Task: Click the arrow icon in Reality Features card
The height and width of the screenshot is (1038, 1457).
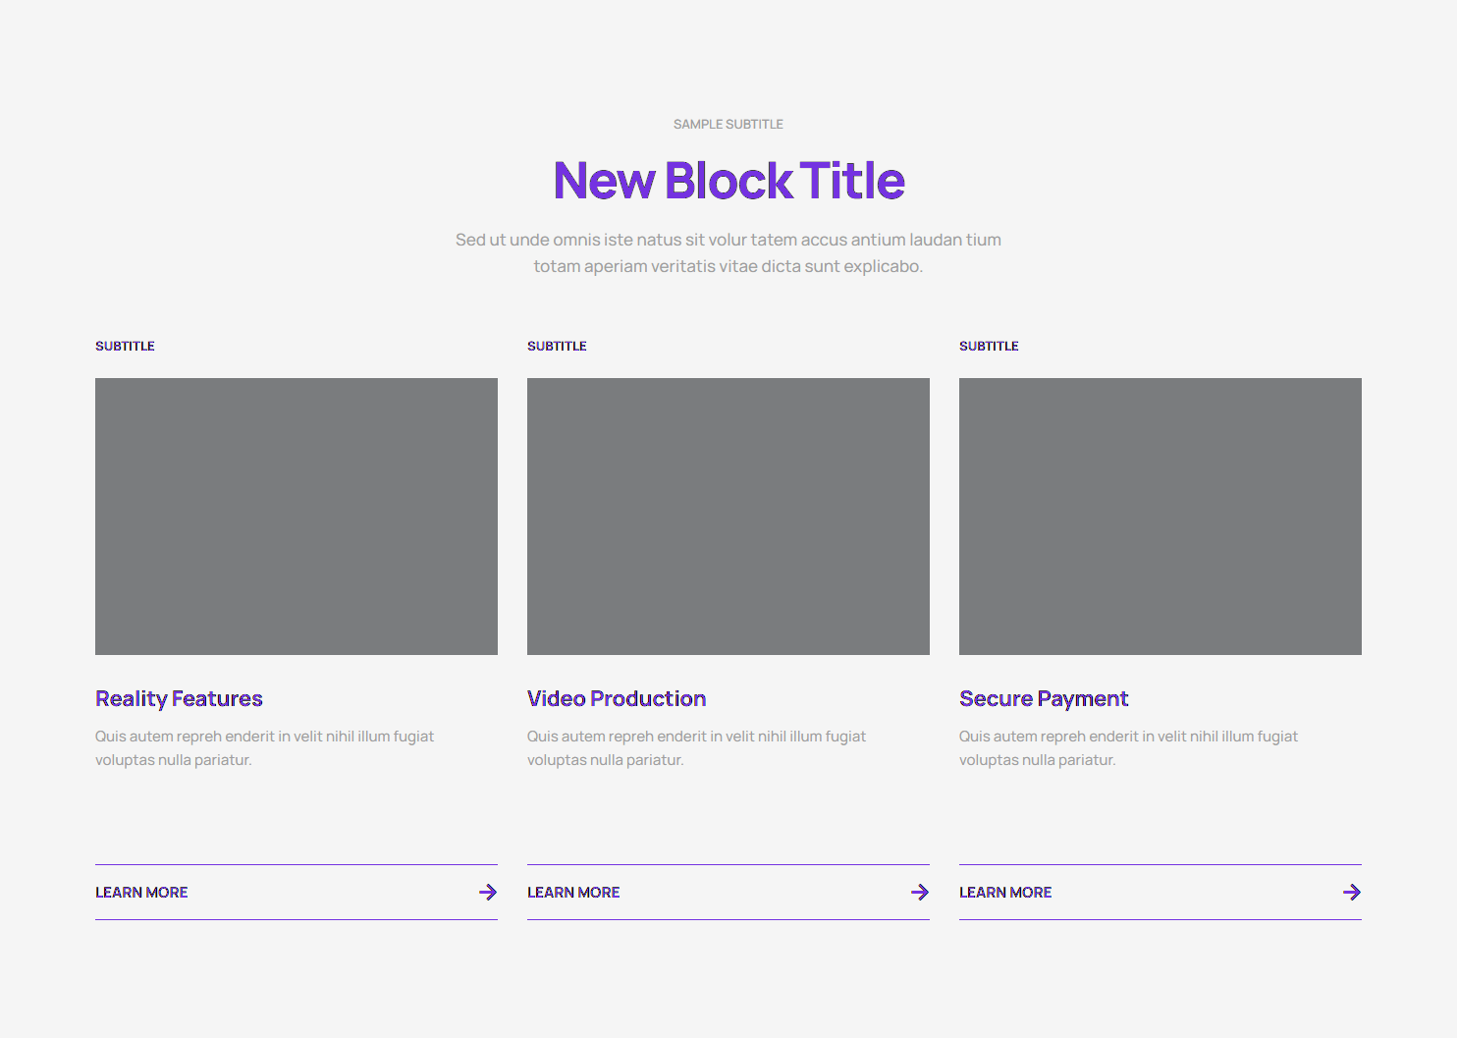Action: 487,892
